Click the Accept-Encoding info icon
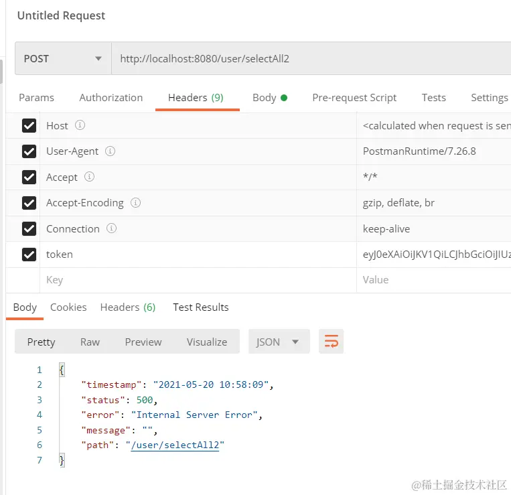The image size is (511, 495). point(135,202)
